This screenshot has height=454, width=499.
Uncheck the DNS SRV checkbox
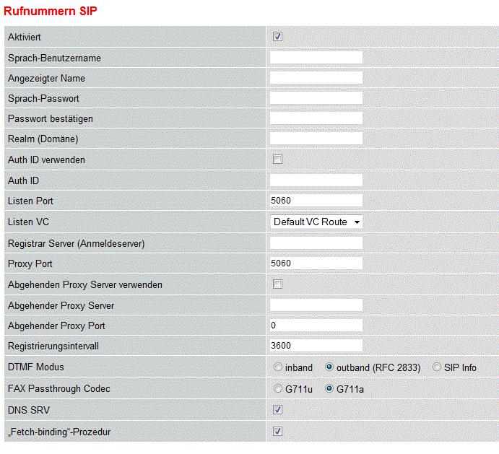click(x=277, y=410)
